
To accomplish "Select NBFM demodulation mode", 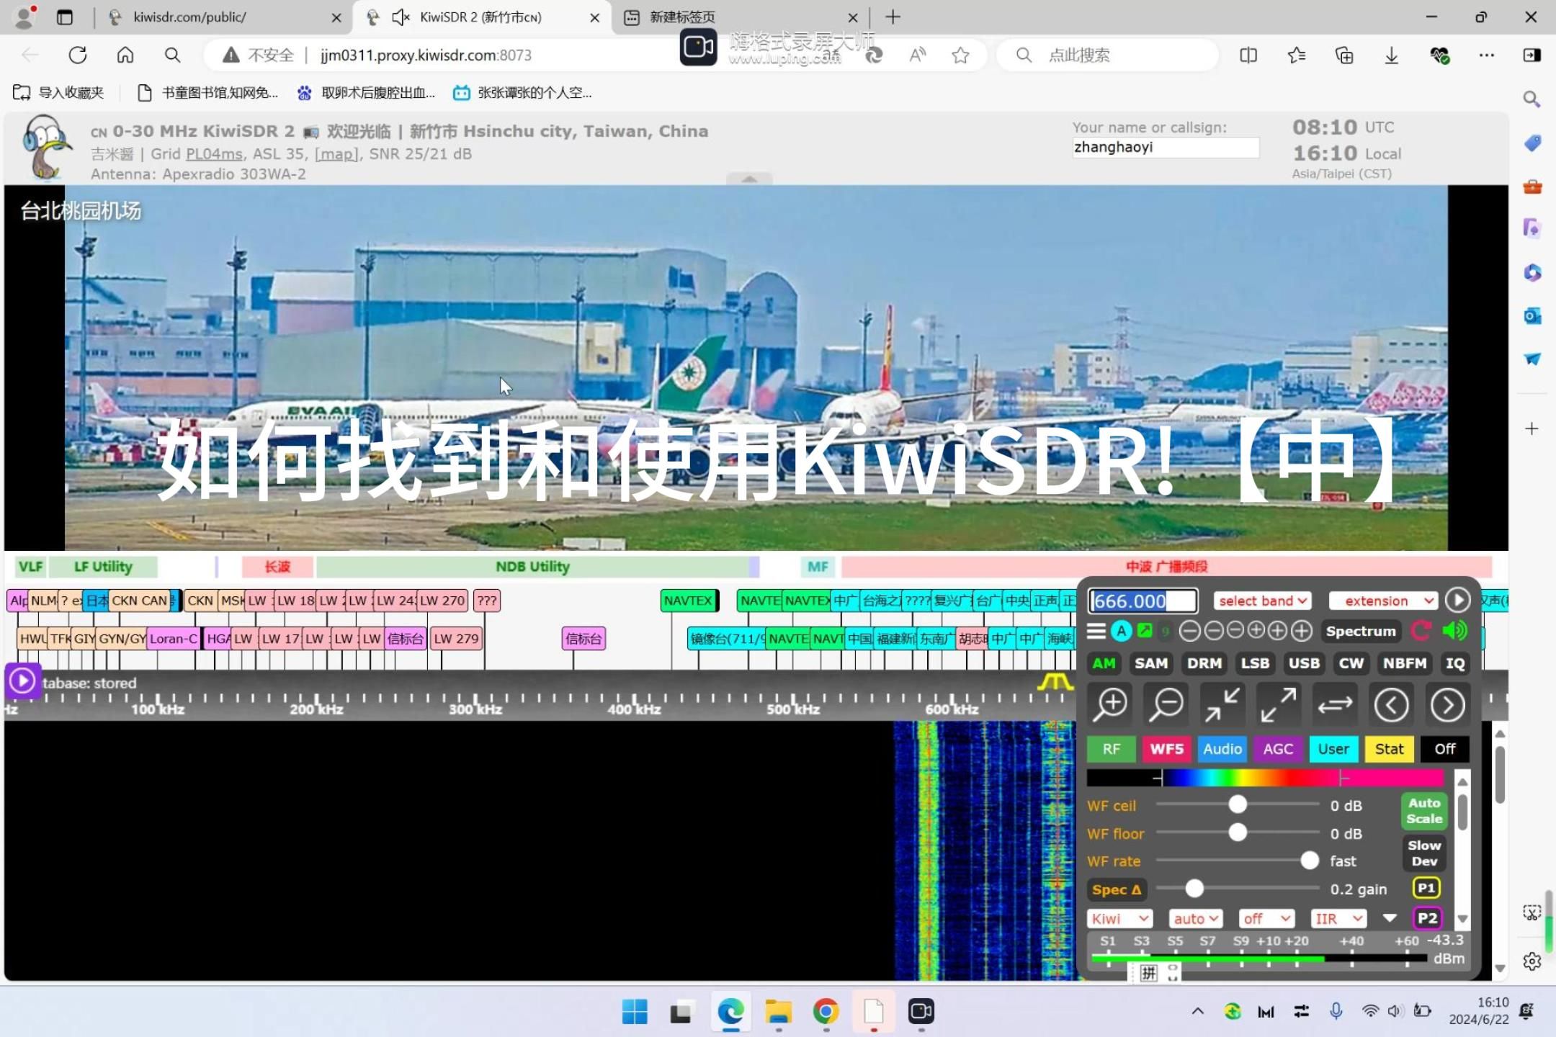I will click(1405, 663).
